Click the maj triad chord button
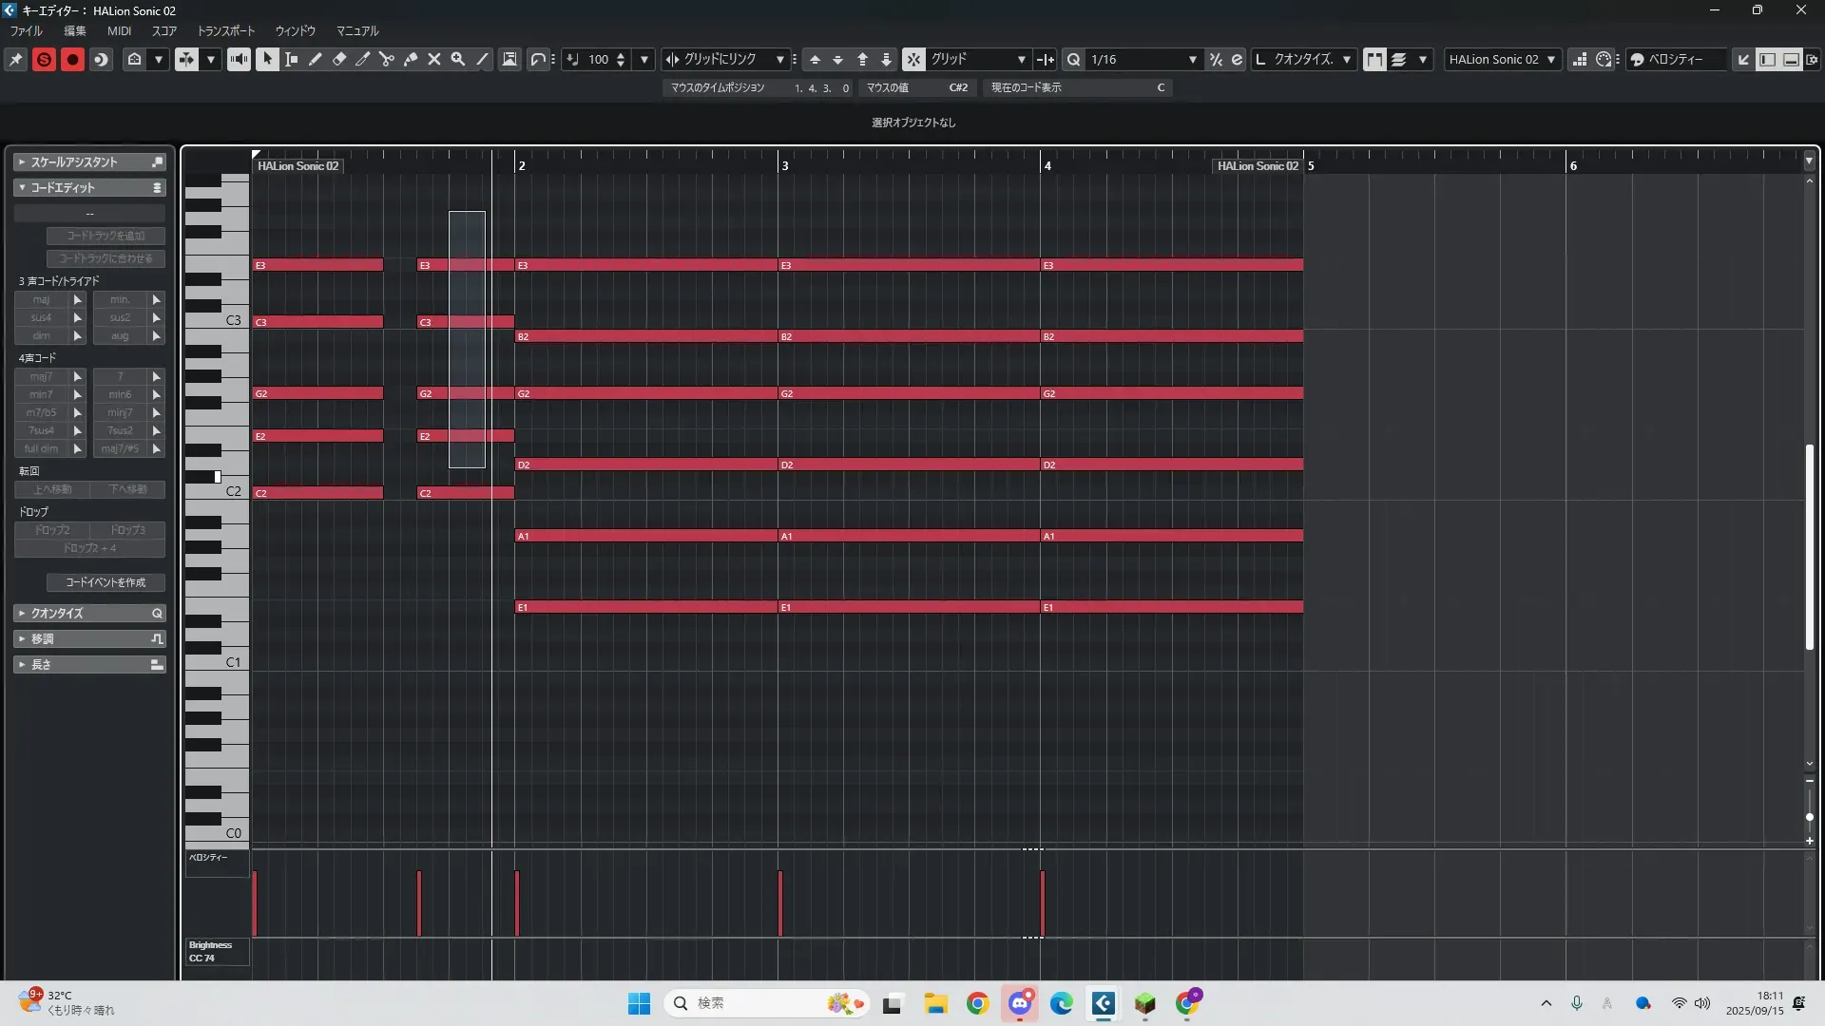 coord(41,300)
